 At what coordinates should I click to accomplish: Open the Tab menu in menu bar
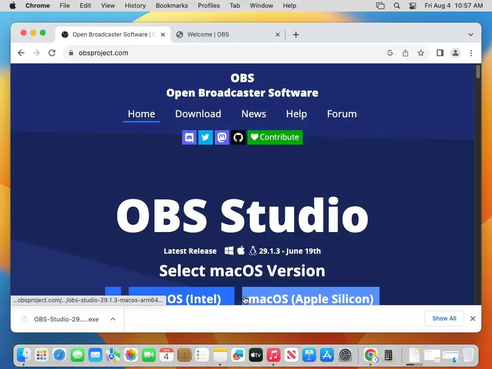click(x=234, y=6)
